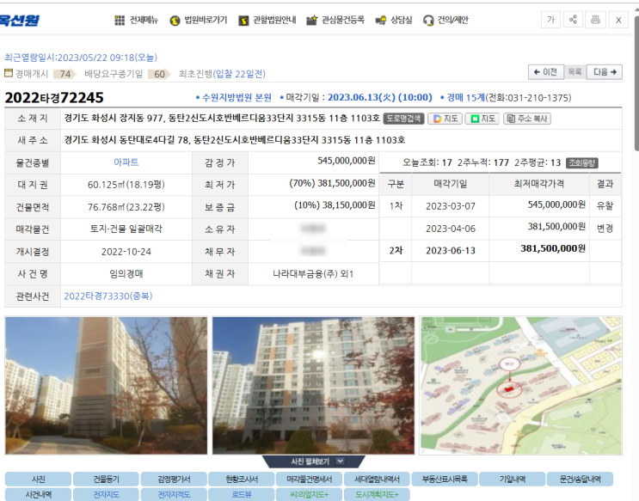Viewport: 639px width, 501px height.
Task: Click the case number 2022타경72245
Action: pos(54,98)
